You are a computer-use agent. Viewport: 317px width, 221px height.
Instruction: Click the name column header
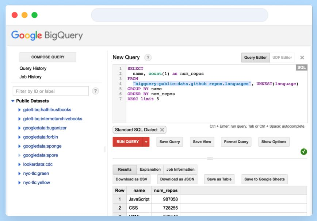139,190
